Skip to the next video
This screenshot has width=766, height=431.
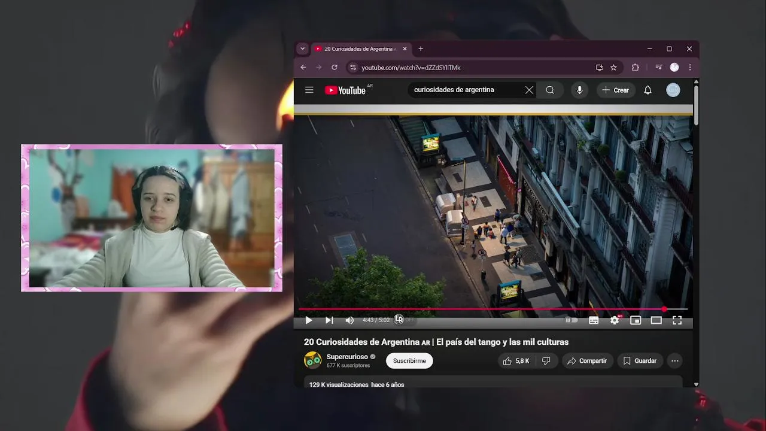pyautogui.click(x=329, y=320)
